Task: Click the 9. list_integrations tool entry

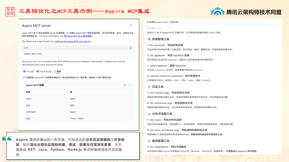Action: (x=167, y=147)
